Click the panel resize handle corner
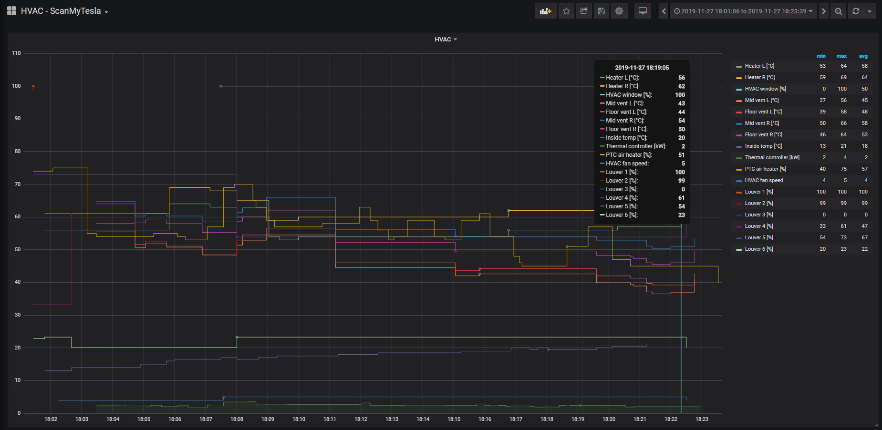The width and height of the screenshot is (882, 430). 876,425
